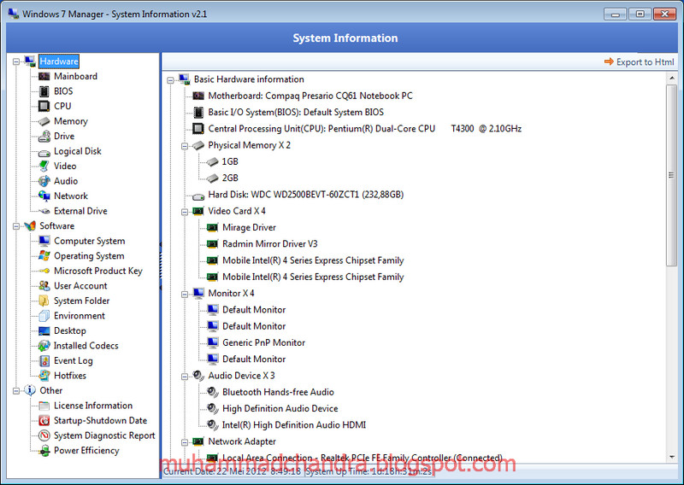Click the vertical scrollbar thumb
The width and height of the screenshot is (684, 485).
coord(671,175)
